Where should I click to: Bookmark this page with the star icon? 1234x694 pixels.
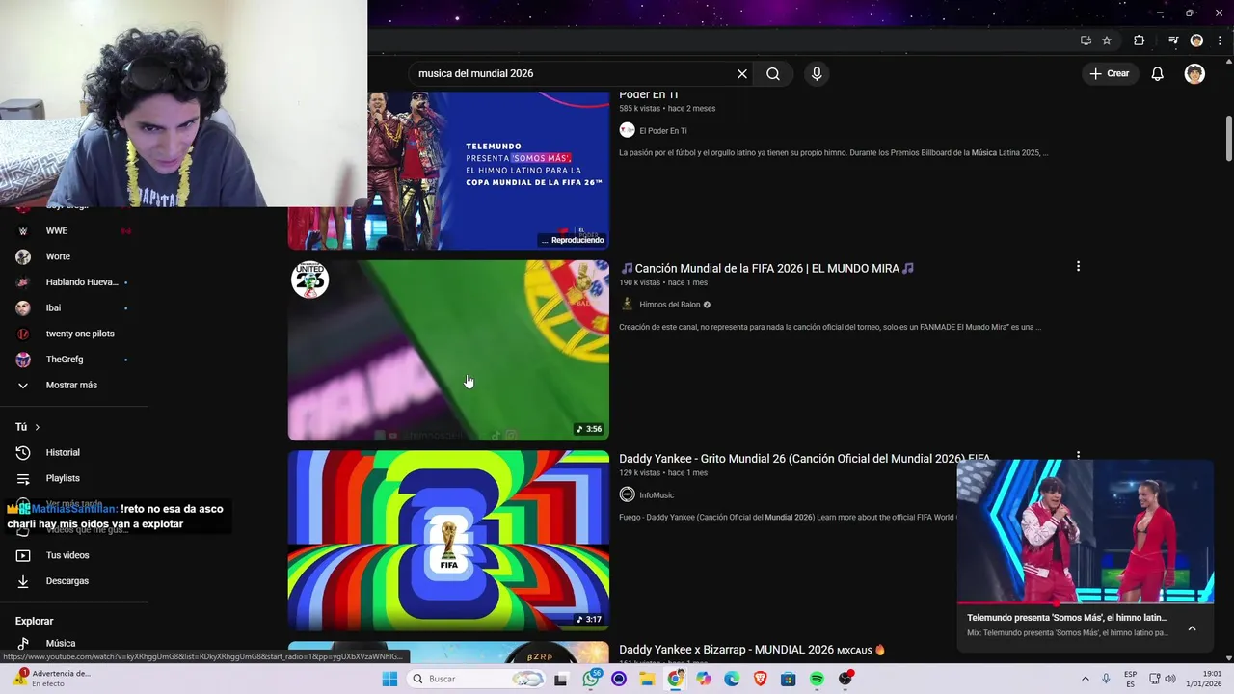pos(1107,40)
